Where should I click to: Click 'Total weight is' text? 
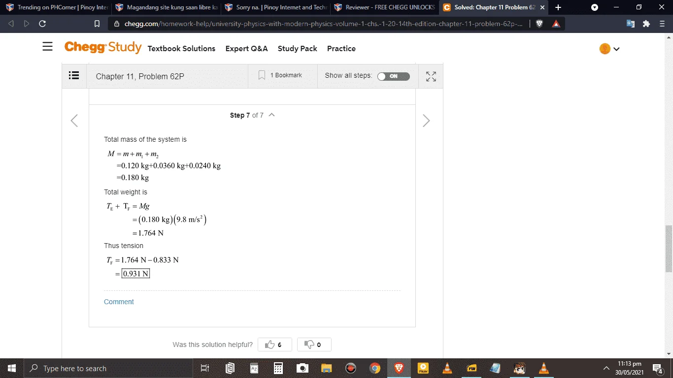(126, 192)
